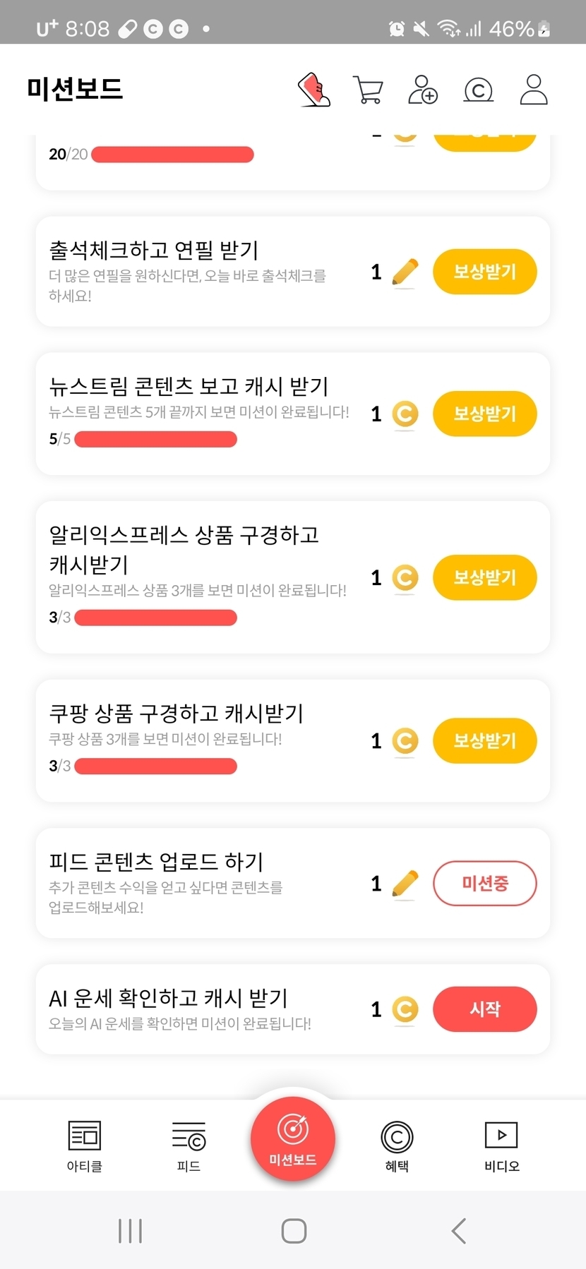Open the user profile icon
Image resolution: width=586 pixels, height=1269 pixels.
534,90
